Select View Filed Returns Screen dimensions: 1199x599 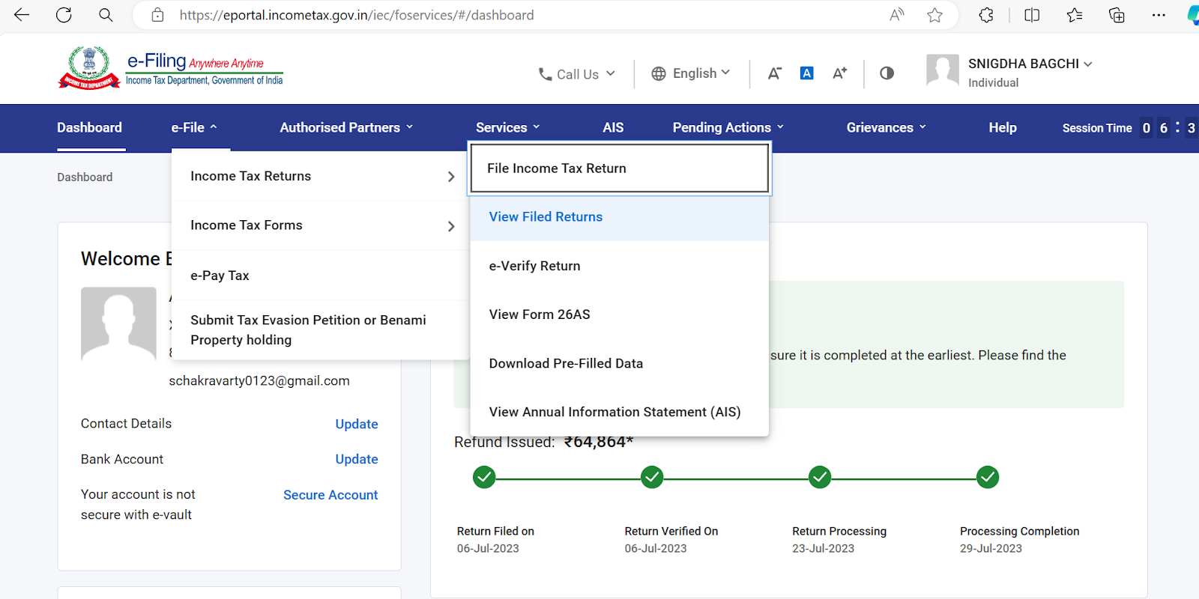pyautogui.click(x=620, y=217)
